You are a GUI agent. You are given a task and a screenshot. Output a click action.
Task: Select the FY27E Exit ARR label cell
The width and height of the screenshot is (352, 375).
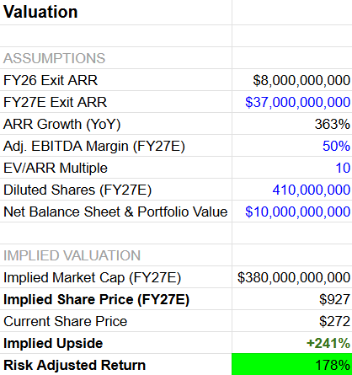pyautogui.click(x=115, y=102)
